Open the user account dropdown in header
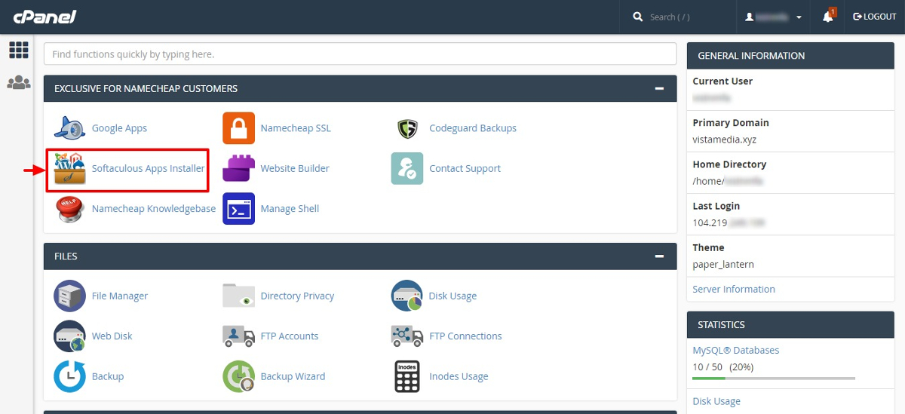 774,17
